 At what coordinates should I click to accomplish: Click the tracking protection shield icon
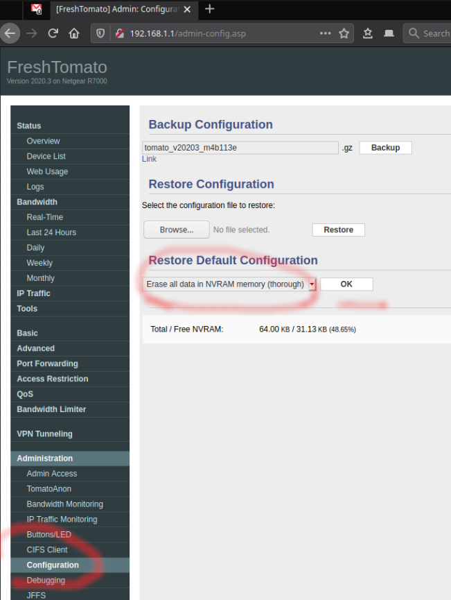[100, 33]
